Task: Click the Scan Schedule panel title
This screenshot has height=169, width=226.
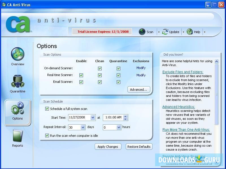Action: [x=53, y=101]
